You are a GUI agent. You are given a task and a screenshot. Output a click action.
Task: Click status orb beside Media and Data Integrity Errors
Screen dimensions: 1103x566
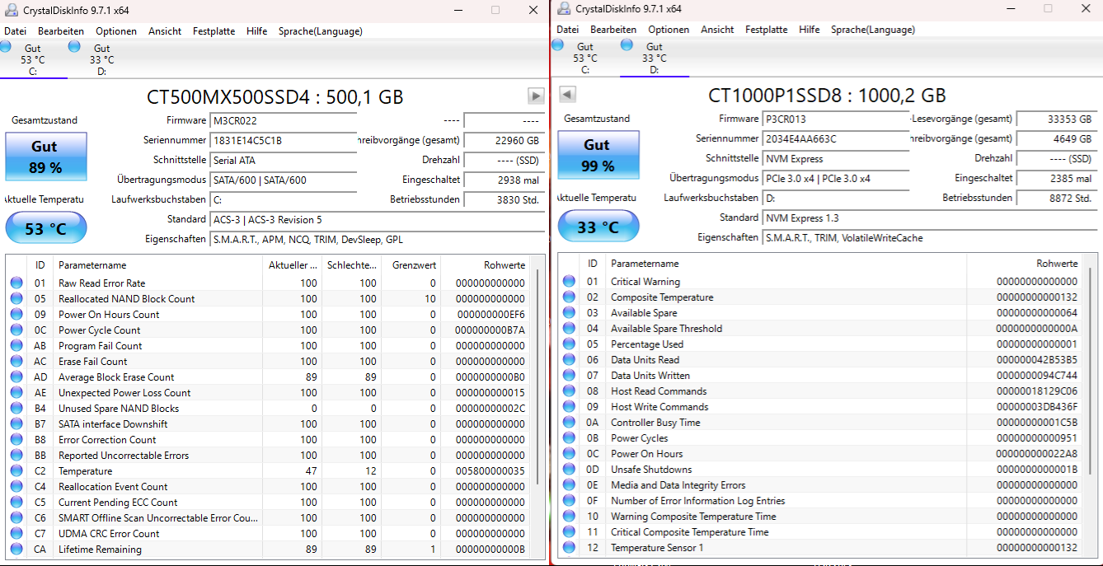click(569, 484)
